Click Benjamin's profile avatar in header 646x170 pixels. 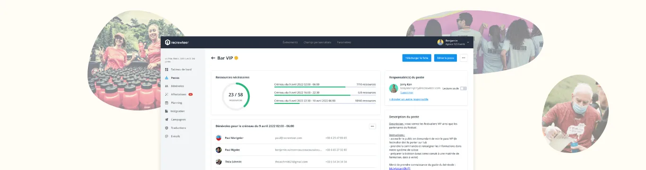[x=440, y=42]
